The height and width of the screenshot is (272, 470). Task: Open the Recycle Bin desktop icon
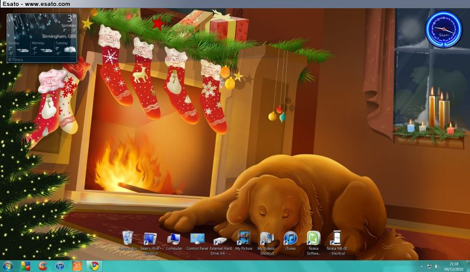(127, 240)
